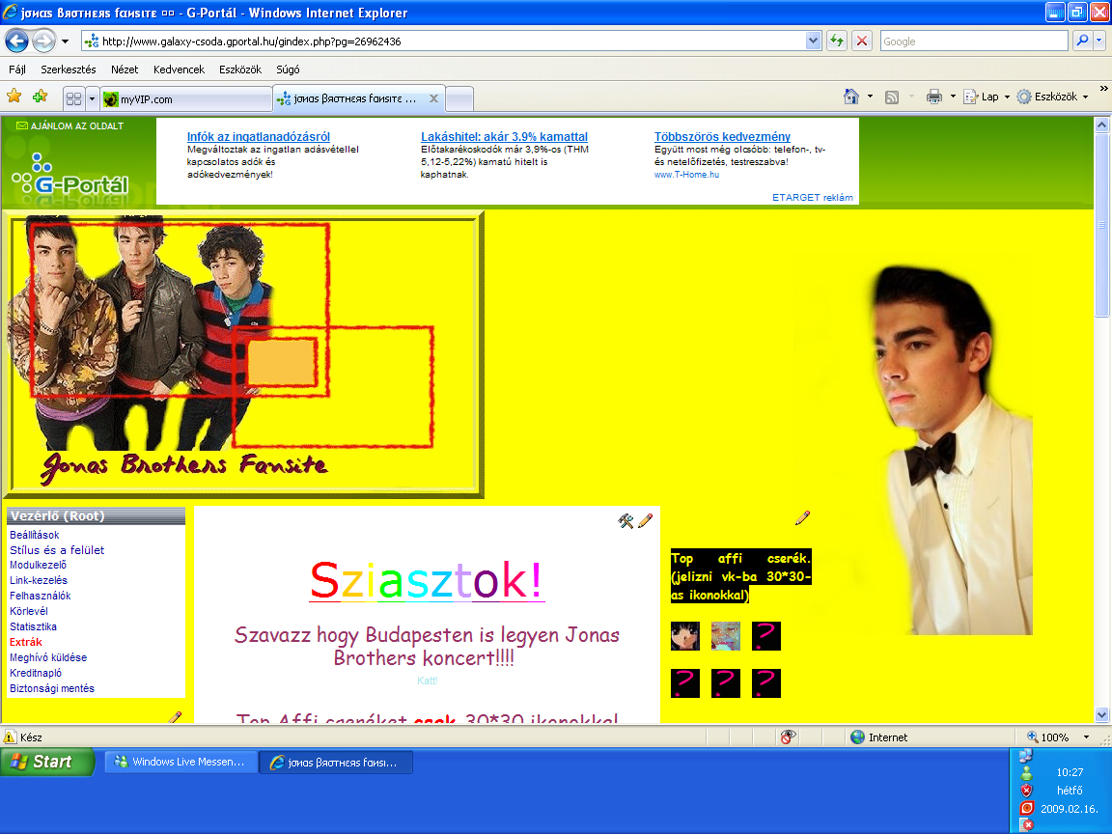This screenshot has height=834, width=1112.
Task: Open the Windows Start menu
Action: pyautogui.click(x=47, y=762)
